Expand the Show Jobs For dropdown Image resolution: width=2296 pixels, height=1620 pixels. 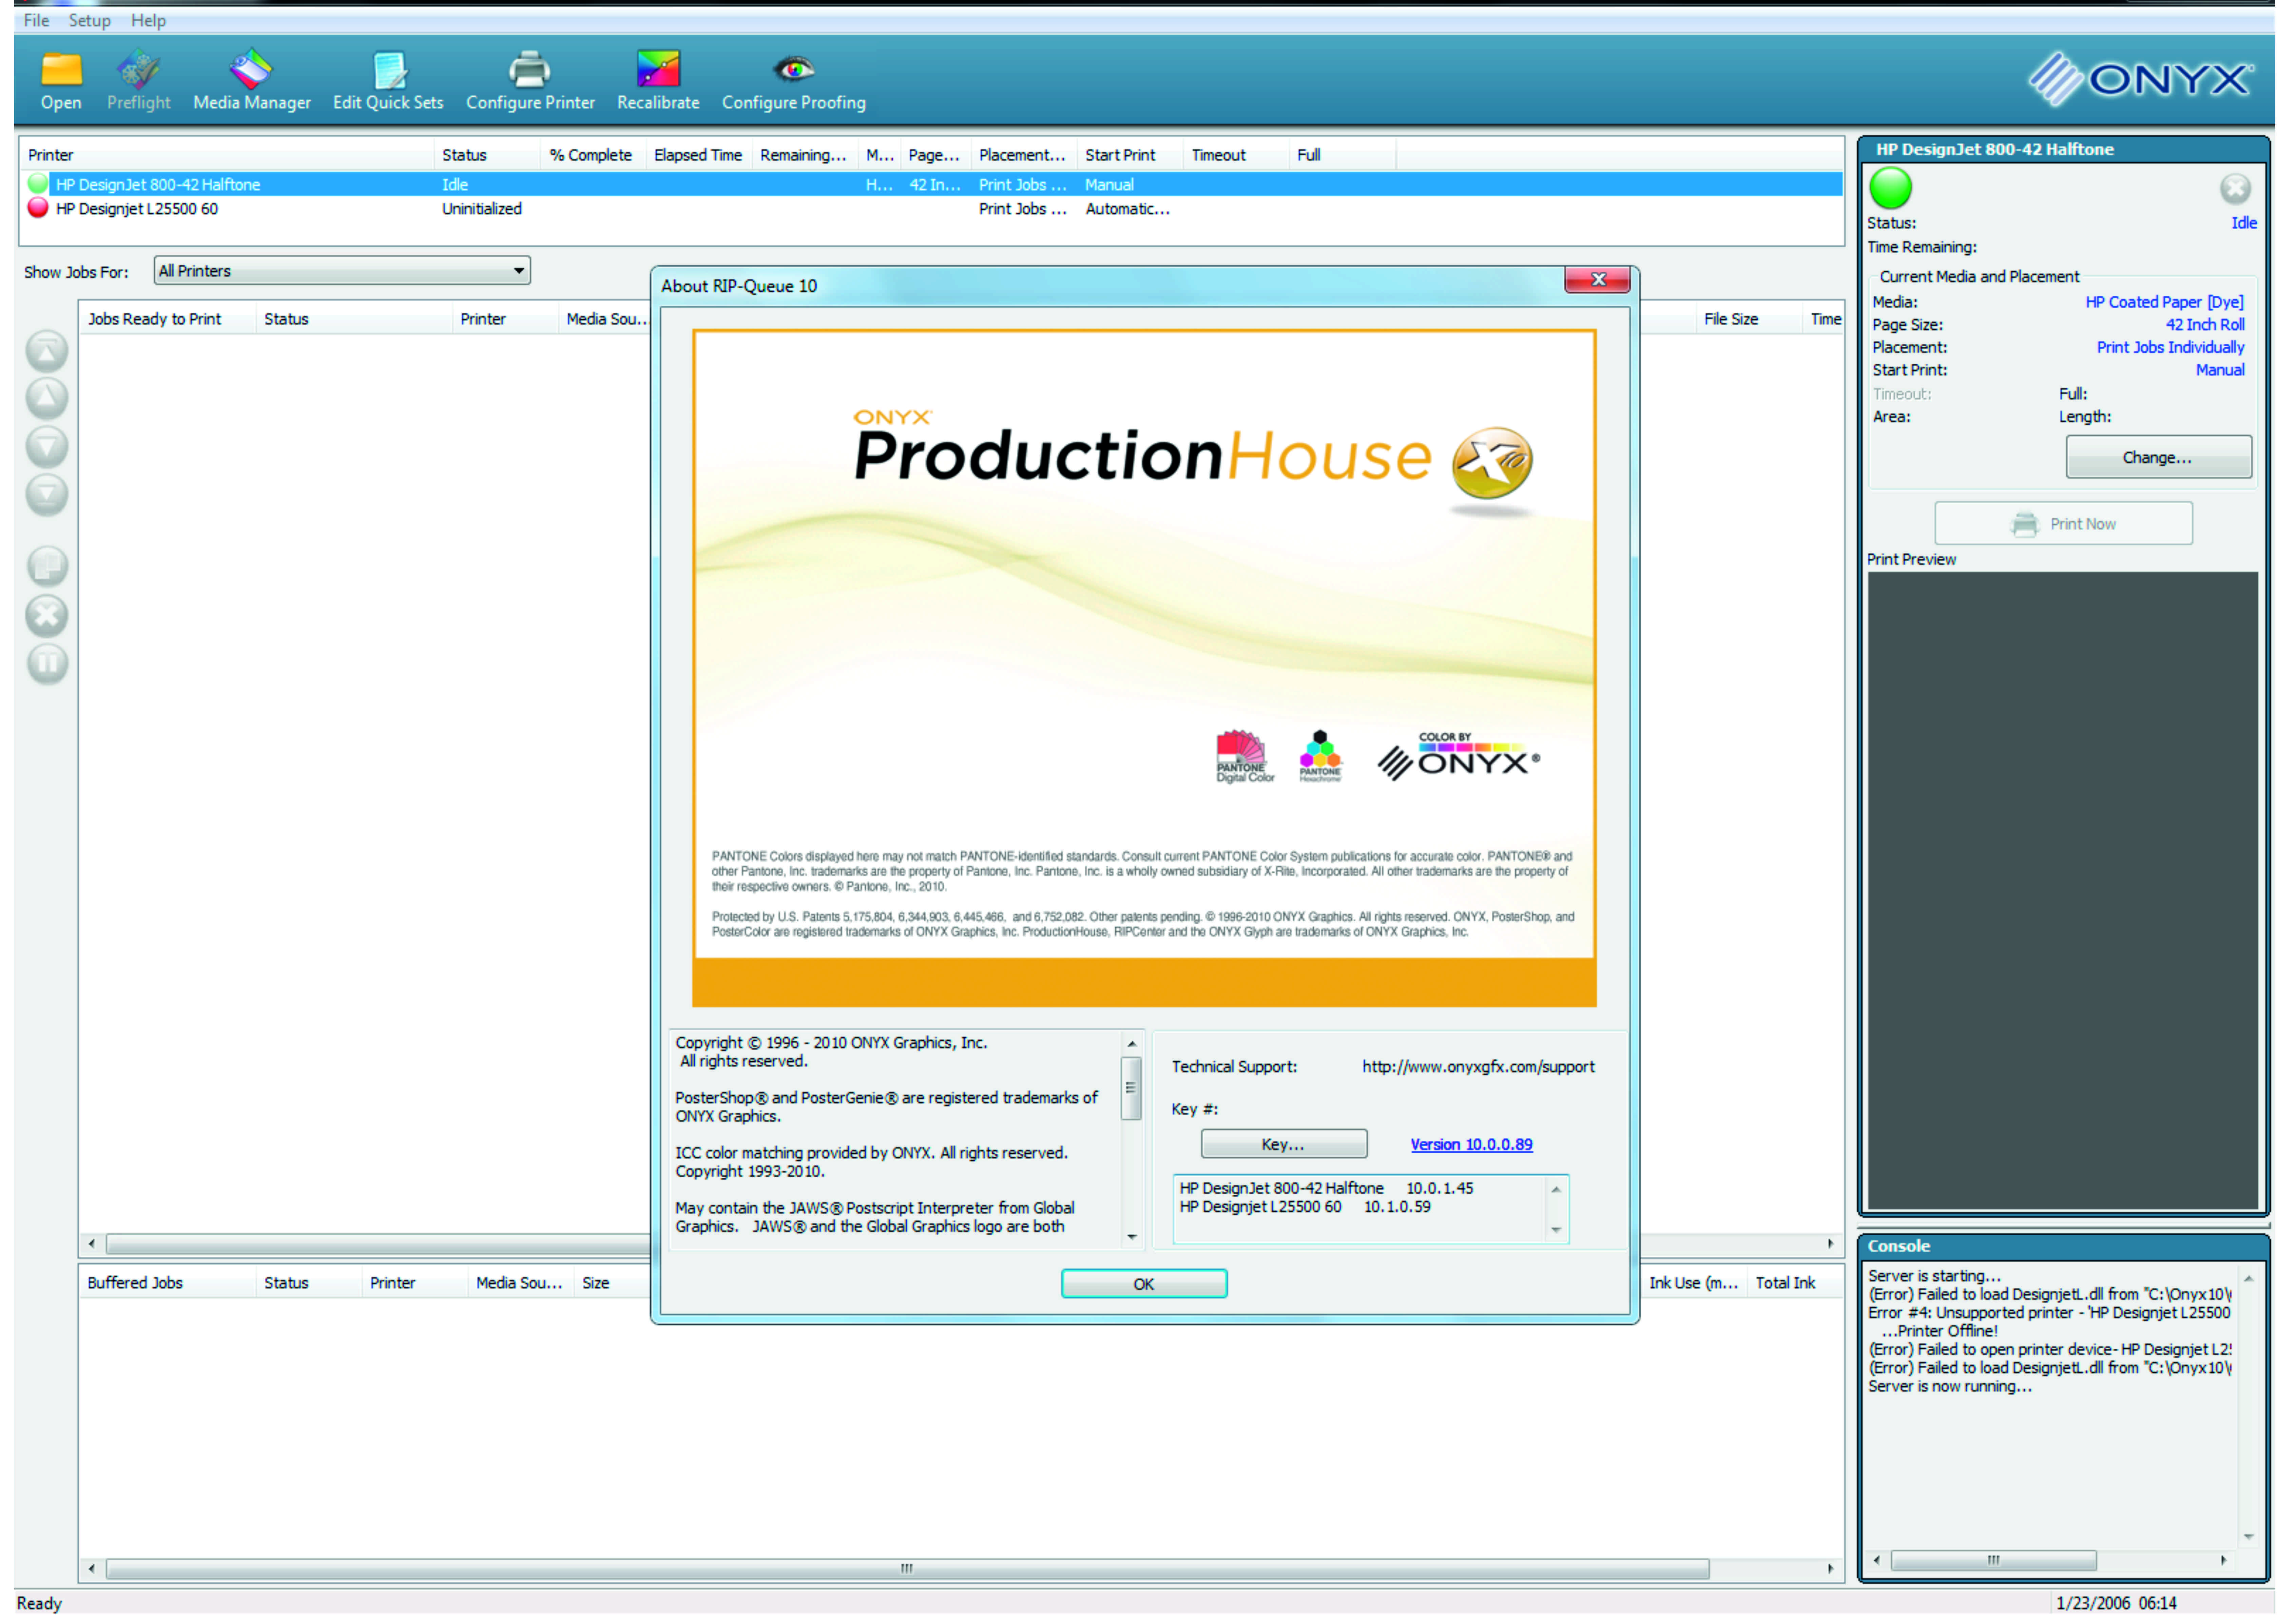pos(342,271)
